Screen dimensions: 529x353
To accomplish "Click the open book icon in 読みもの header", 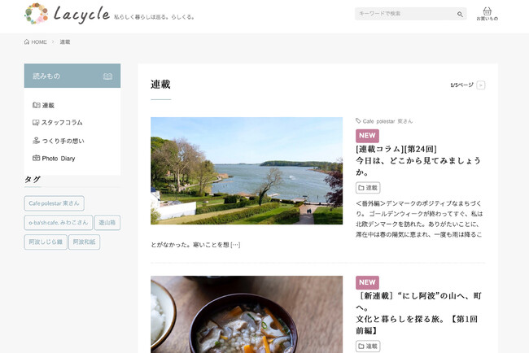I will [x=107, y=76].
